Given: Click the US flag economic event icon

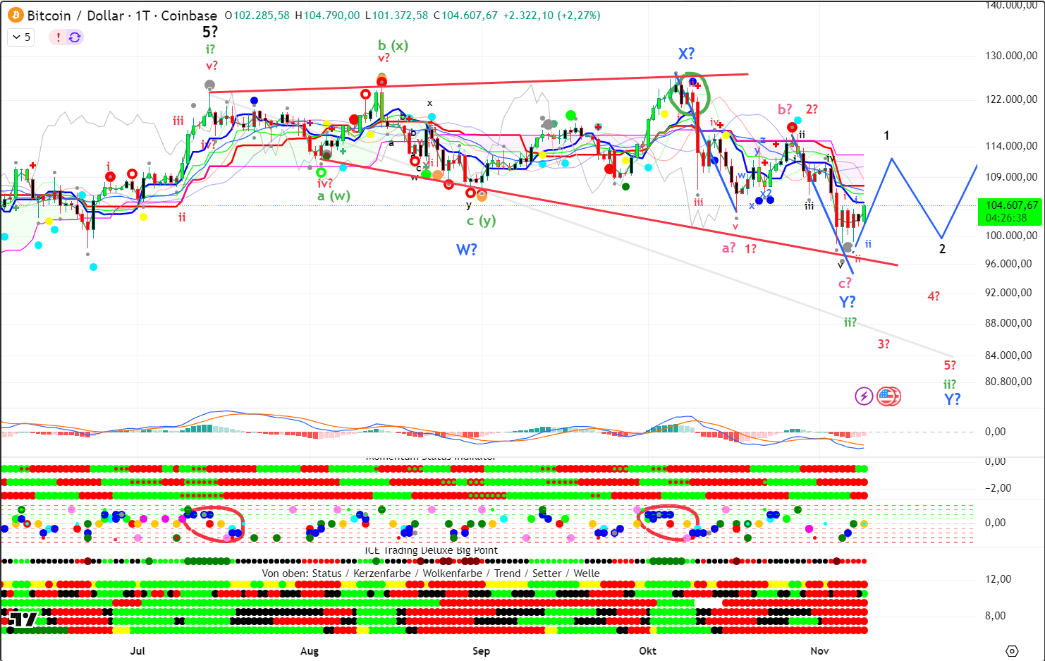Looking at the screenshot, I should tap(888, 396).
